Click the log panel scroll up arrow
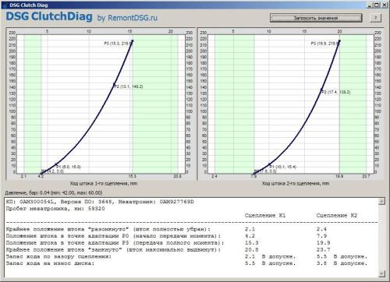This screenshot has width=390, height=282. [381, 202]
